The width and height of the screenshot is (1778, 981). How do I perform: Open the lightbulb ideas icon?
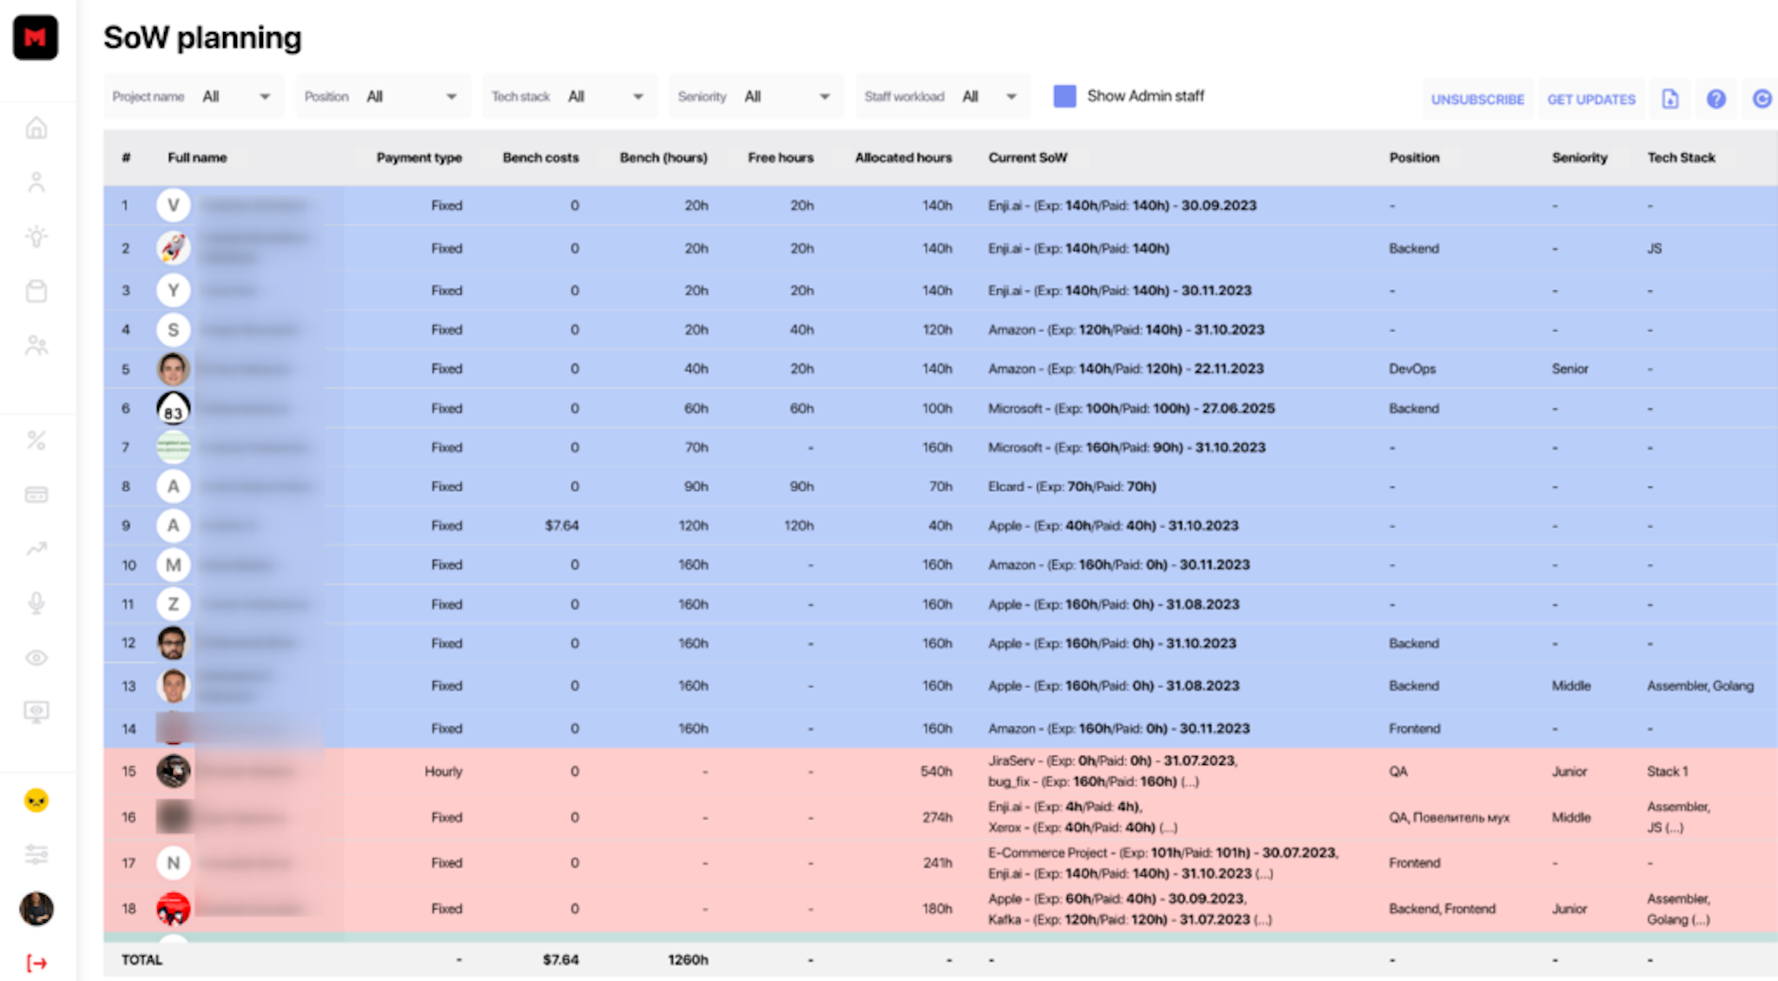pyautogui.click(x=36, y=236)
